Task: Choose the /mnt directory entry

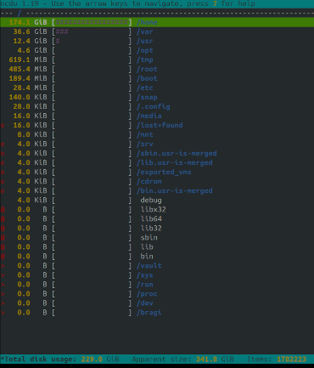Action: [144, 134]
